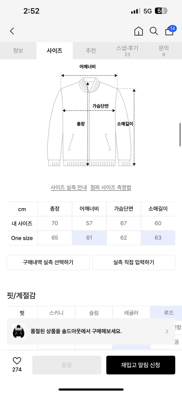Open the shopping cart showing 14 items
The height and width of the screenshot is (394, 182).
click(x=169, y=32)
